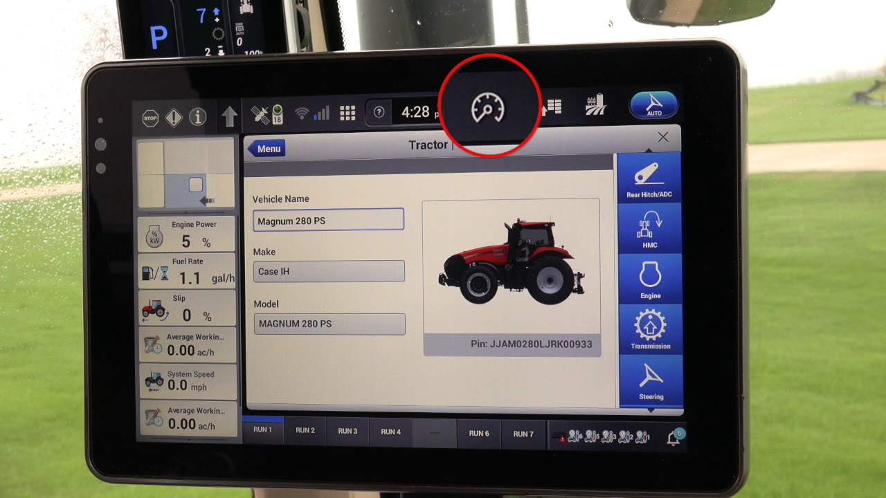Switch to RUN 6 tab
Screen dimensions: 886x498
point(479,434)
